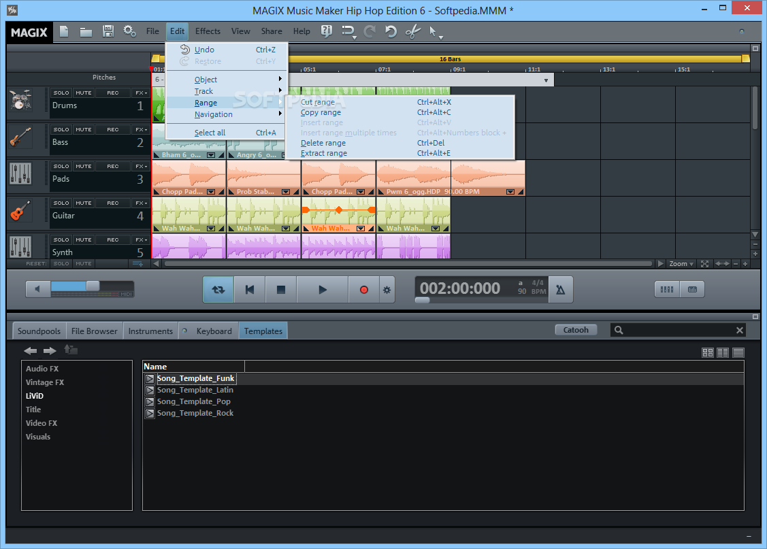Switch to the Soundpools tab
The width and height of the screenshot is (767, 549).
click(x=39, y=331)
